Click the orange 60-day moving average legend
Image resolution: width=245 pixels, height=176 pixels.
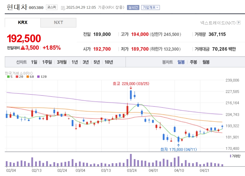click(x=30, y=77)
